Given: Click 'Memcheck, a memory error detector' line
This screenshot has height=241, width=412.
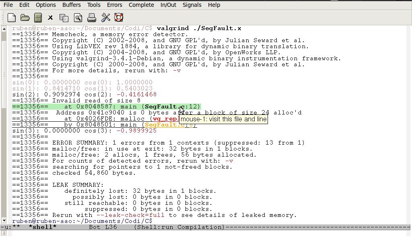Looking at the screenshot, I should [100, 35].
